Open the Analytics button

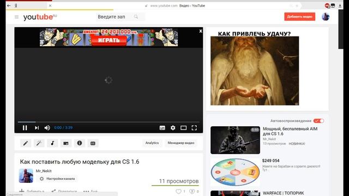[x=152, y=143]
